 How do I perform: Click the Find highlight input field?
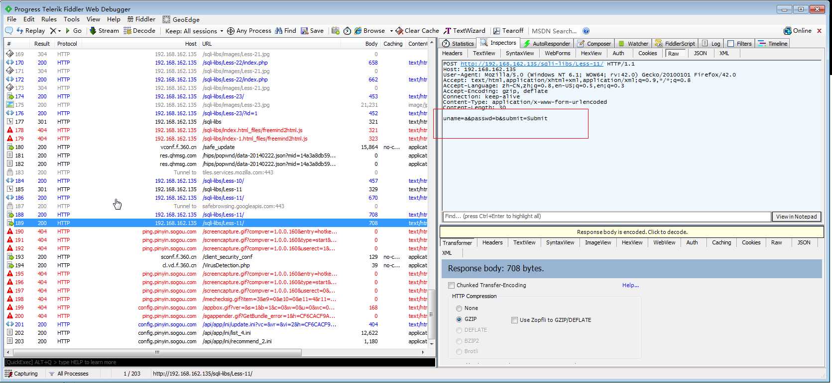point(606,217)
